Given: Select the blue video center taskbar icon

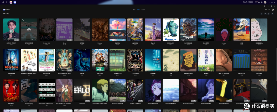Looking at the screenshot, I should pyautogui.click(x=15, y=2).
